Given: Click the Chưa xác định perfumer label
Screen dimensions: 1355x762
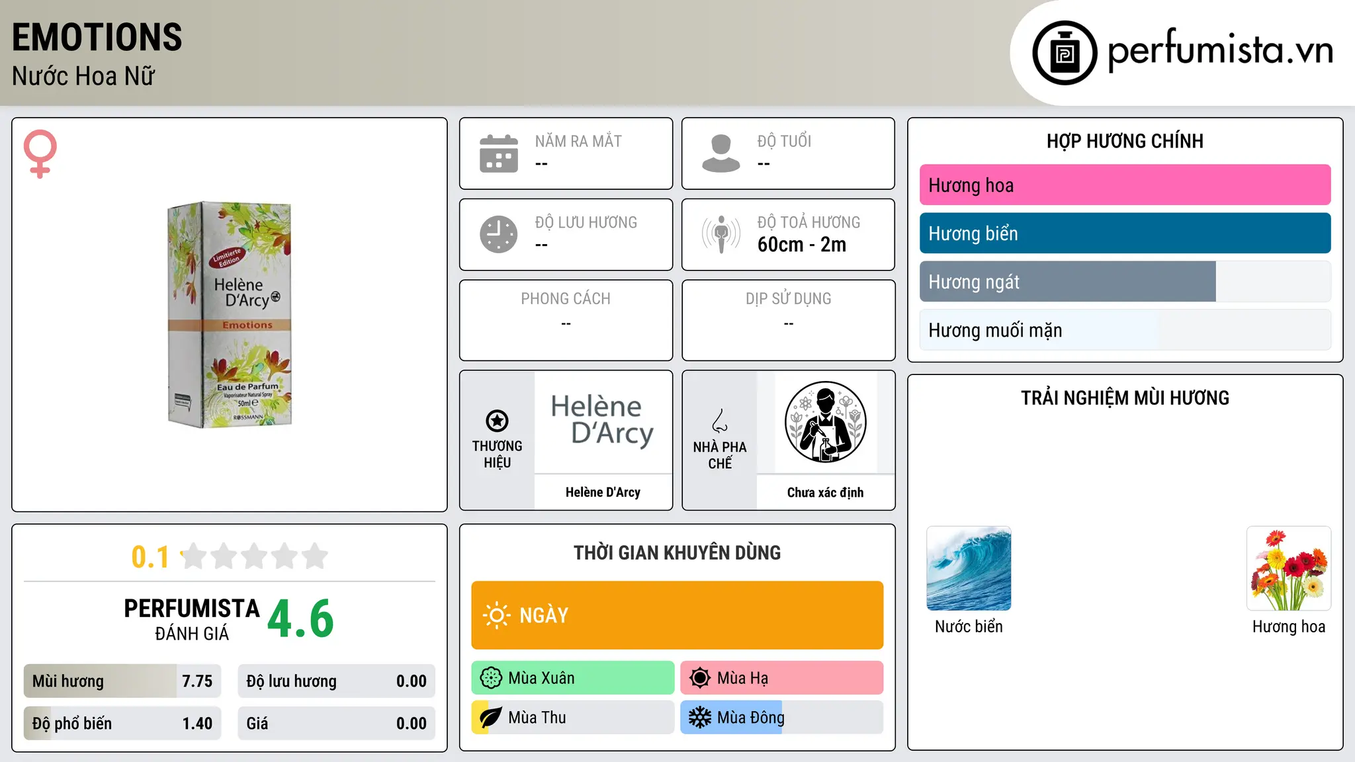Looking at the screenshot, I should [825, 492].
